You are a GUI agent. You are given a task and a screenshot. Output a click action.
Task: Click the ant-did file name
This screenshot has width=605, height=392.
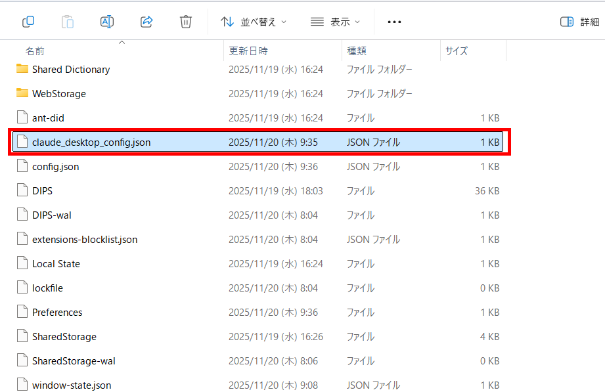click(48, 118)
